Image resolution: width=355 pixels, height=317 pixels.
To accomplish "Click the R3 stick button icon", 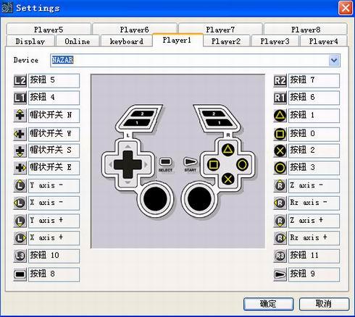I will click(280, 256).
